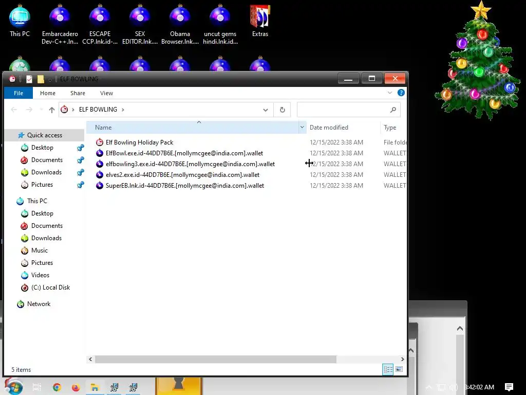Click horizontal scrollbar left arrow
526x395 pixels.
tap(90, 359)
